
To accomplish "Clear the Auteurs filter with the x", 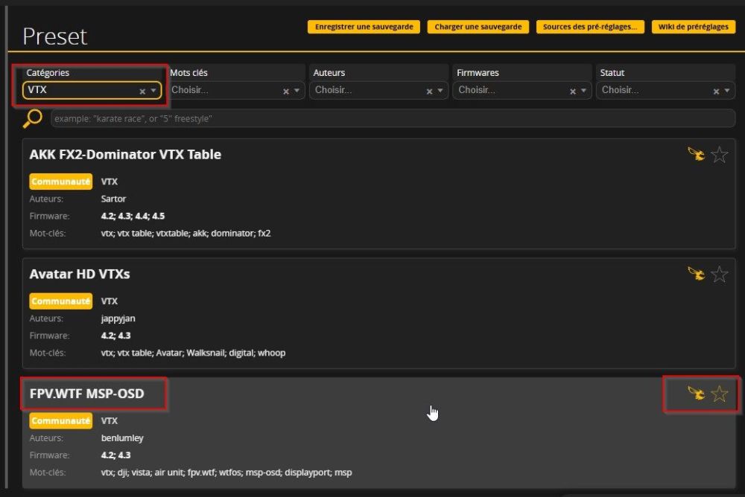I will (x=429, y=91).
